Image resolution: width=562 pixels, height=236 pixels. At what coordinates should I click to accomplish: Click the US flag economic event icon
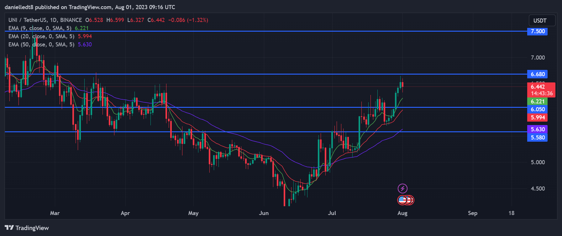click(402, 200)
